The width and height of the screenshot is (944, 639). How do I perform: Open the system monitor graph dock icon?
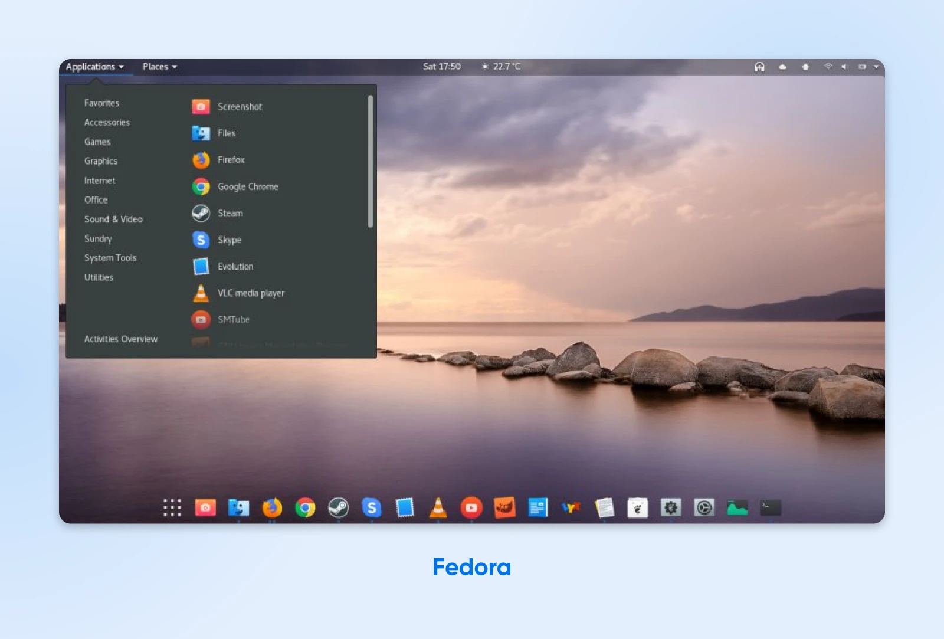[737, 507]
